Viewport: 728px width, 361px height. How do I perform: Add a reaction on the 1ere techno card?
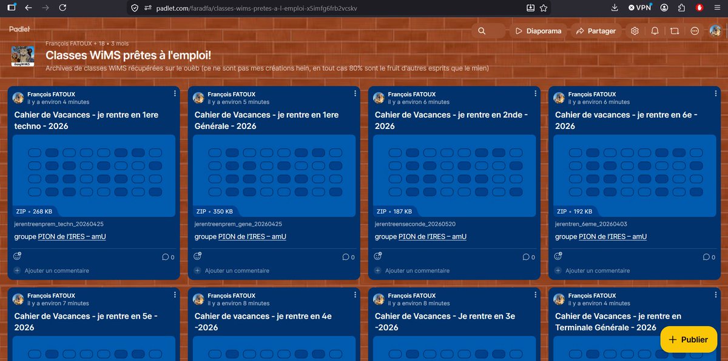[x=17, y=256]
